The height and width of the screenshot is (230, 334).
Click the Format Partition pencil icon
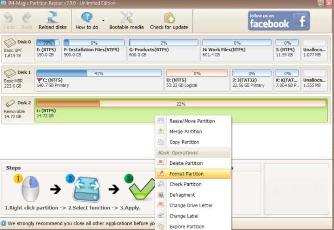point(161,173)
